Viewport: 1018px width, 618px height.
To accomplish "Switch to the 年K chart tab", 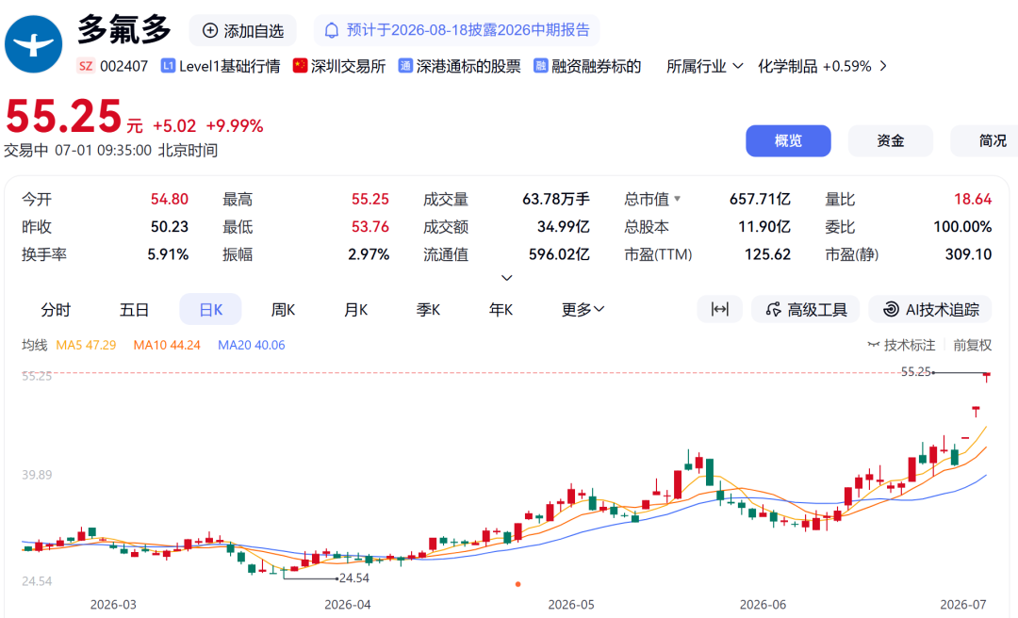I will pos(501,310).
